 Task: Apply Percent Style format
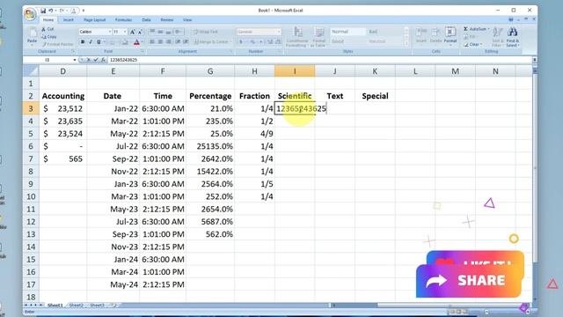(x=252, y=42)
